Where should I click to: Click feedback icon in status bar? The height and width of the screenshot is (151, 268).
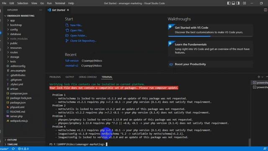[265, 149]
